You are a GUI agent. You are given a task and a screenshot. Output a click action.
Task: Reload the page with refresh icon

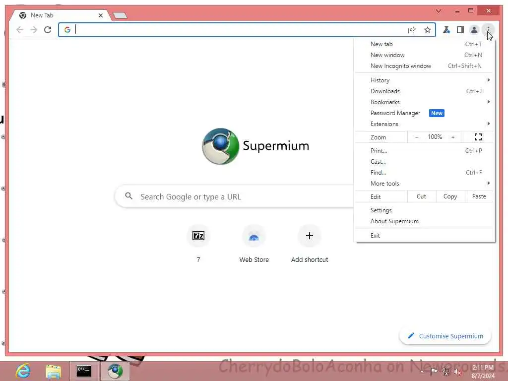coord(48,30)
